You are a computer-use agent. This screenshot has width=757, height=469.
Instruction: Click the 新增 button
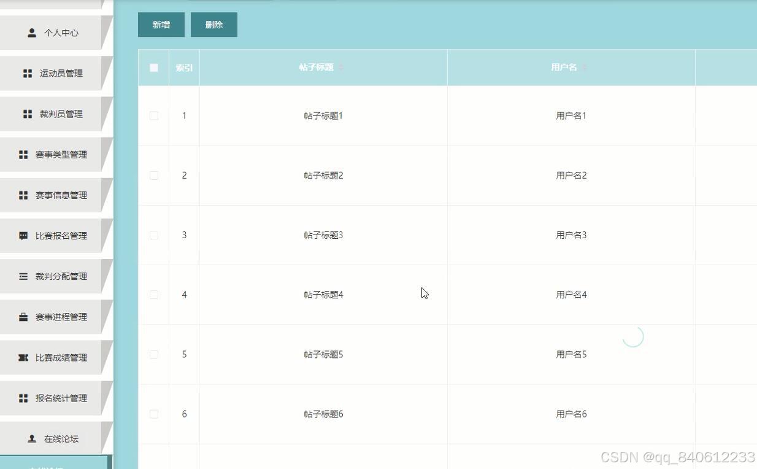pyautogui.click(x=161, y=25)
